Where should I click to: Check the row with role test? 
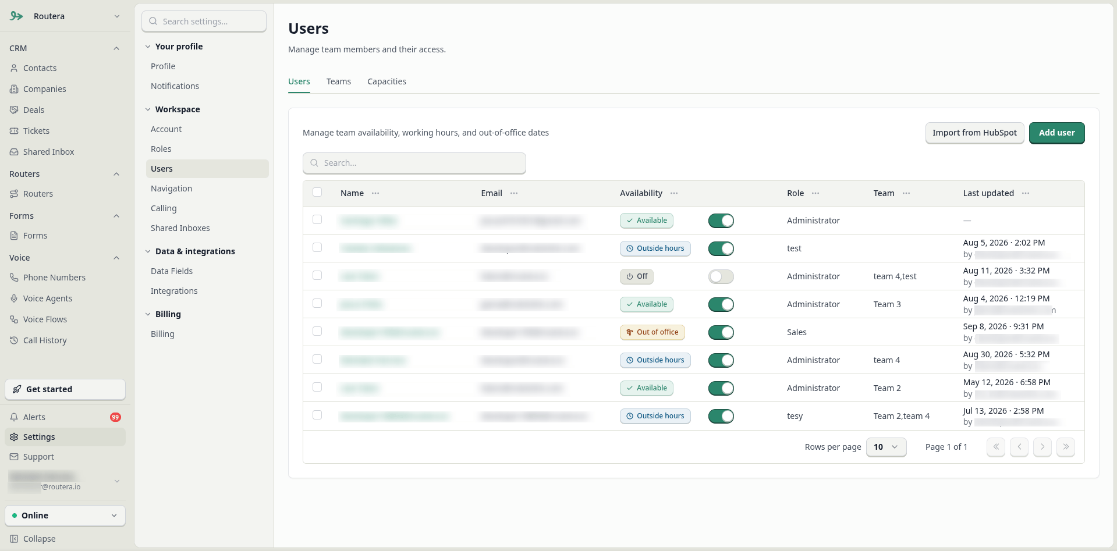pos(317,247)
